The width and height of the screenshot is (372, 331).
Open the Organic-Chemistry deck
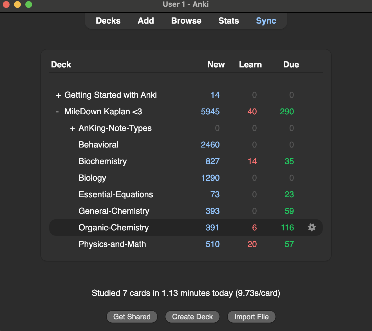point(113,228)
